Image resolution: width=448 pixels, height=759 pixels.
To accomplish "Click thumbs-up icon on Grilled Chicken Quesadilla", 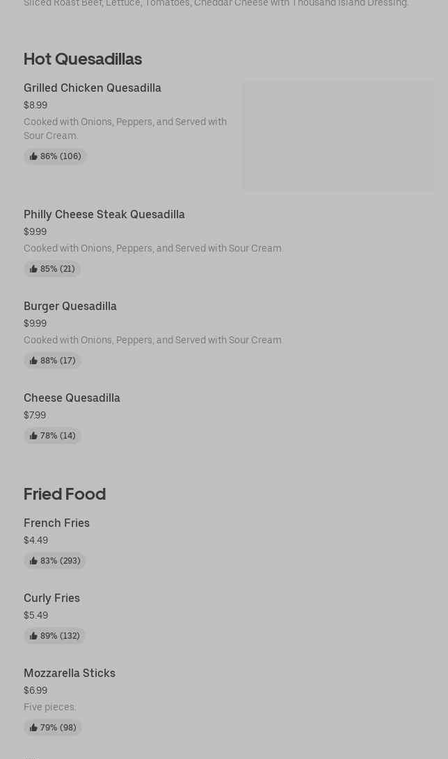I will [x=33, y=156].
